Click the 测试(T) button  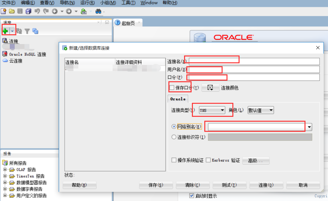(229, 185)
